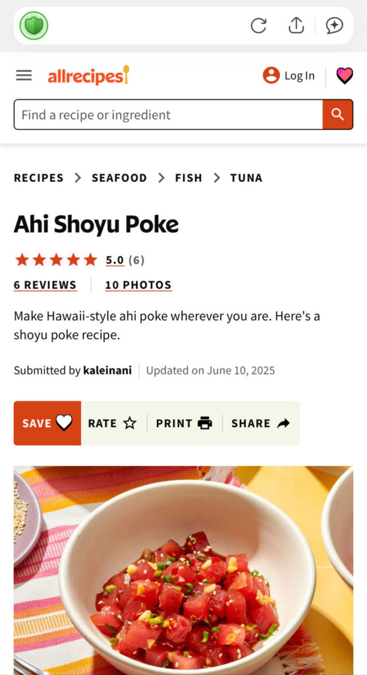
Task: Click the RATE star button
Action: point(112,423)
